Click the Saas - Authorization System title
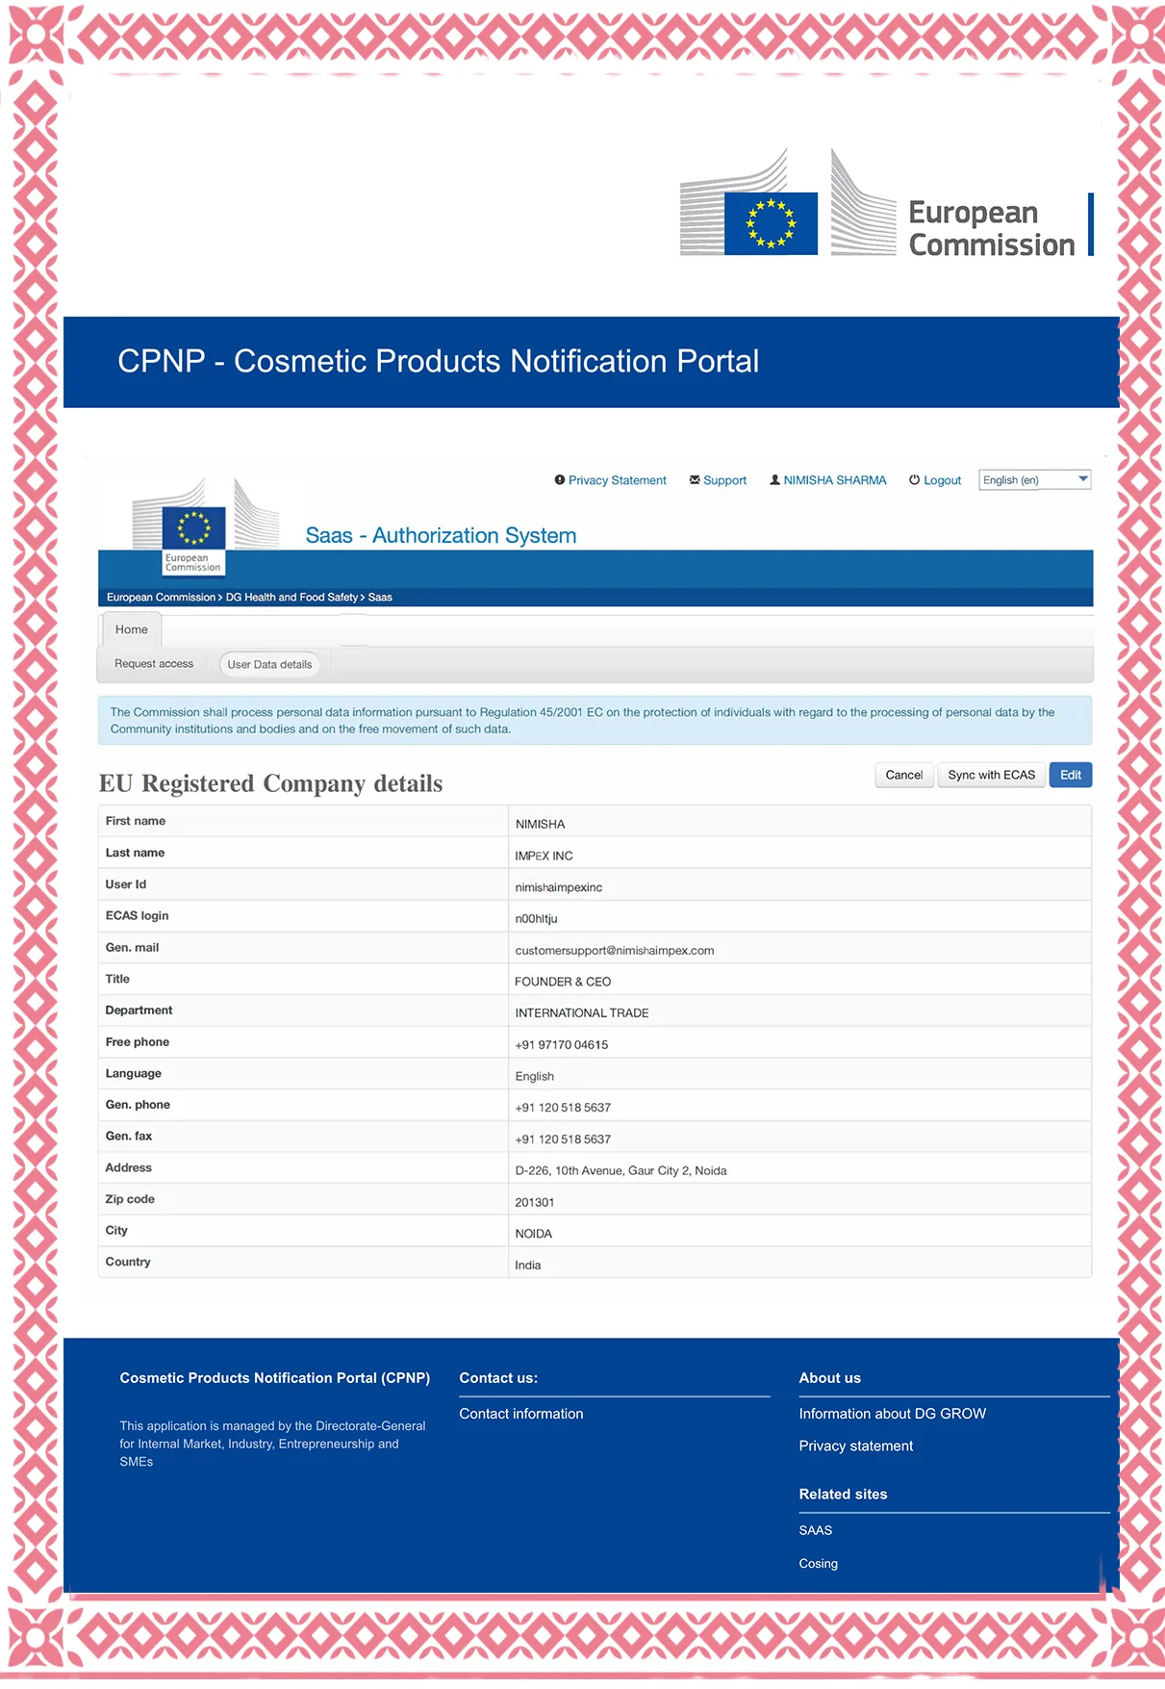 pos(441,536)
